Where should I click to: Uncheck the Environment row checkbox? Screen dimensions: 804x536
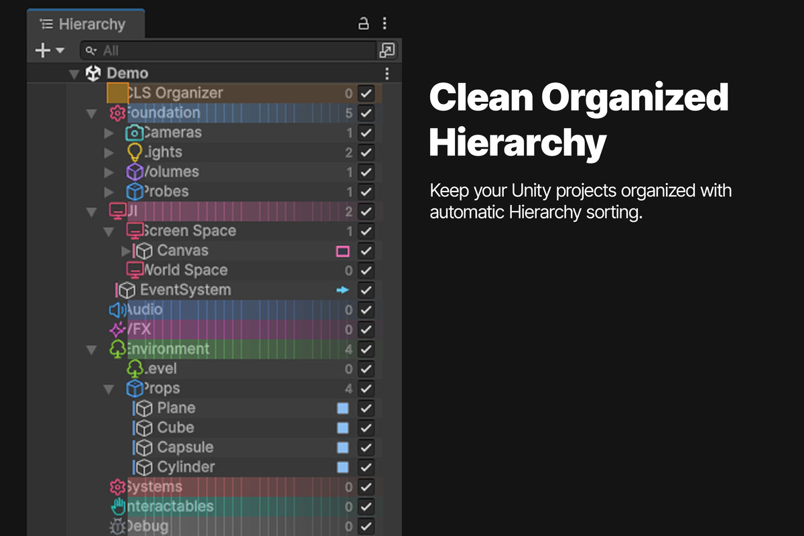point(365,349)
